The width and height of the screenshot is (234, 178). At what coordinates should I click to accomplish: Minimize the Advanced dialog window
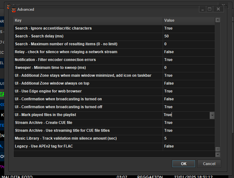(x=202, y=9)
